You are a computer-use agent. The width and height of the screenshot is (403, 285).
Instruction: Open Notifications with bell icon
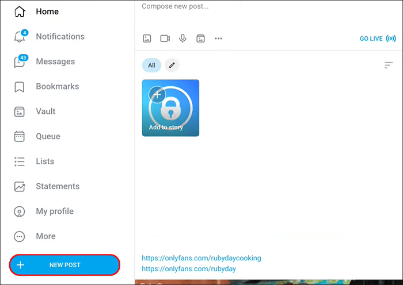click(x=59, y=37)
